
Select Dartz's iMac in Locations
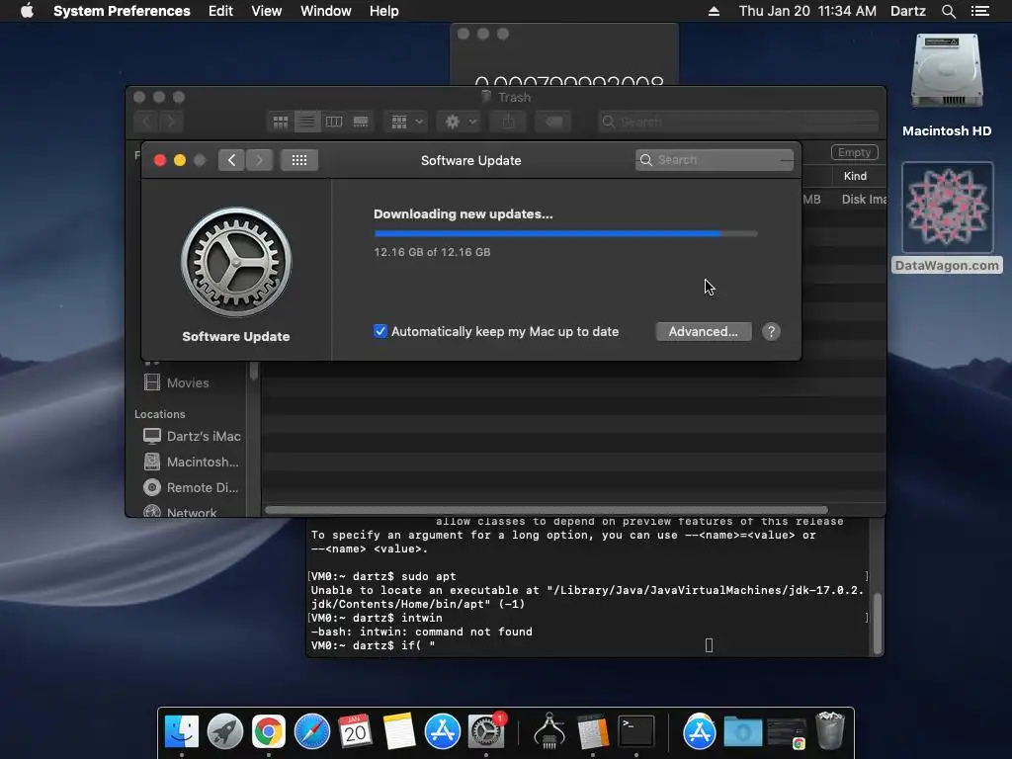tap(192, 436)
